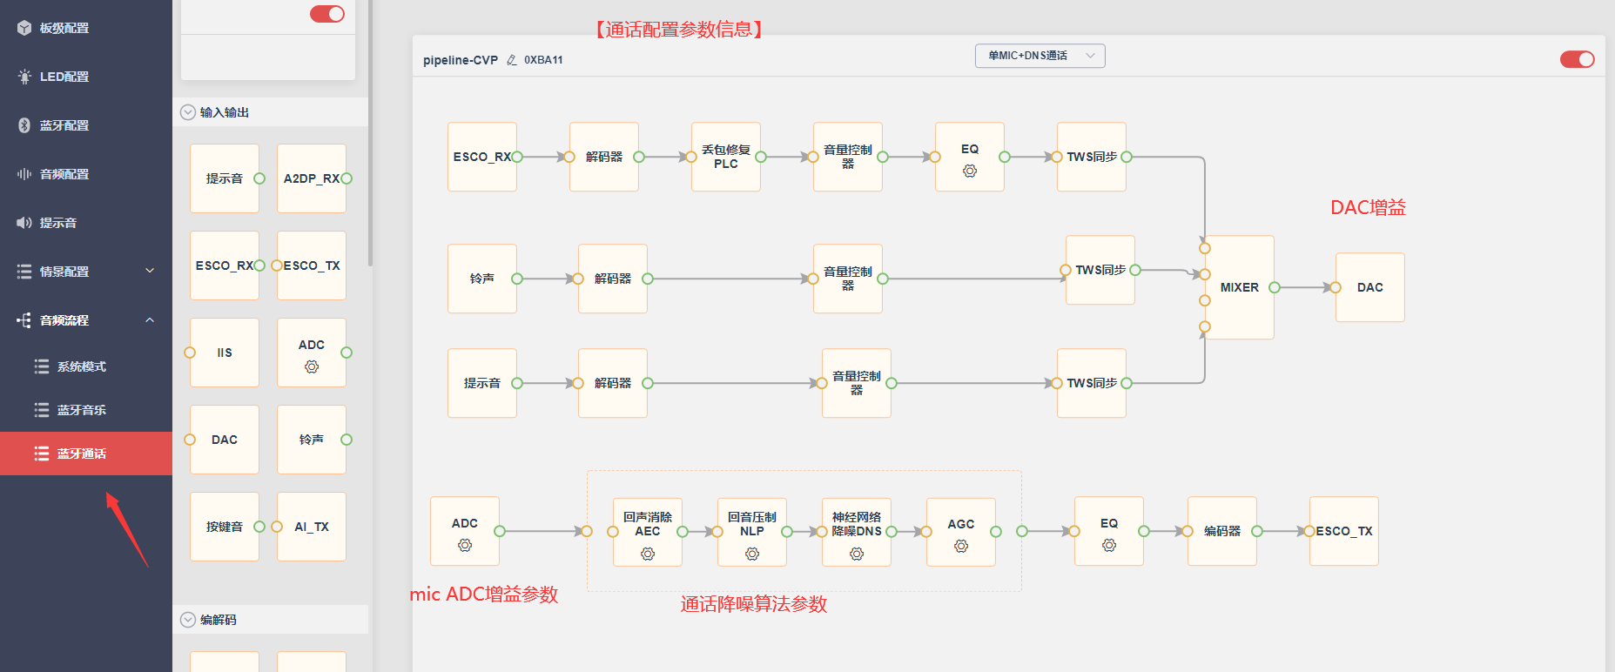This screenshot has width=1615, height=672.
Task: Open settings gear on top-row EQ node
Action: 970,171
